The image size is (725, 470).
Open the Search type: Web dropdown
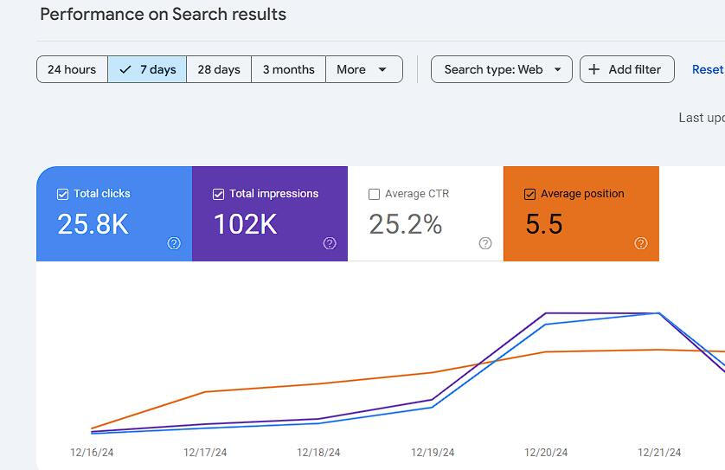tap(502, 69)
